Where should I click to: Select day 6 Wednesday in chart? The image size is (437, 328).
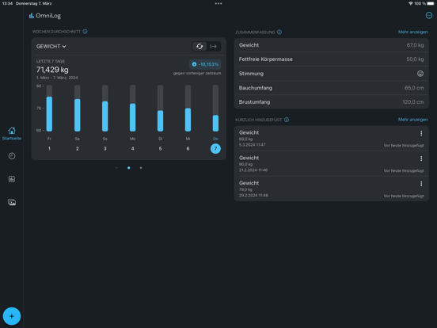coord(188,149)
